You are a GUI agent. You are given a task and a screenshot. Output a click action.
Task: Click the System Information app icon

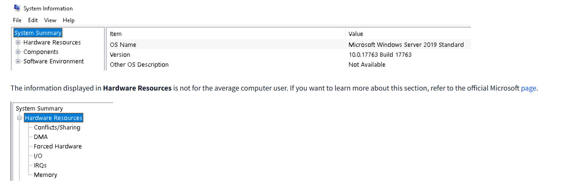pyautogui.click(x=17, y=8)
